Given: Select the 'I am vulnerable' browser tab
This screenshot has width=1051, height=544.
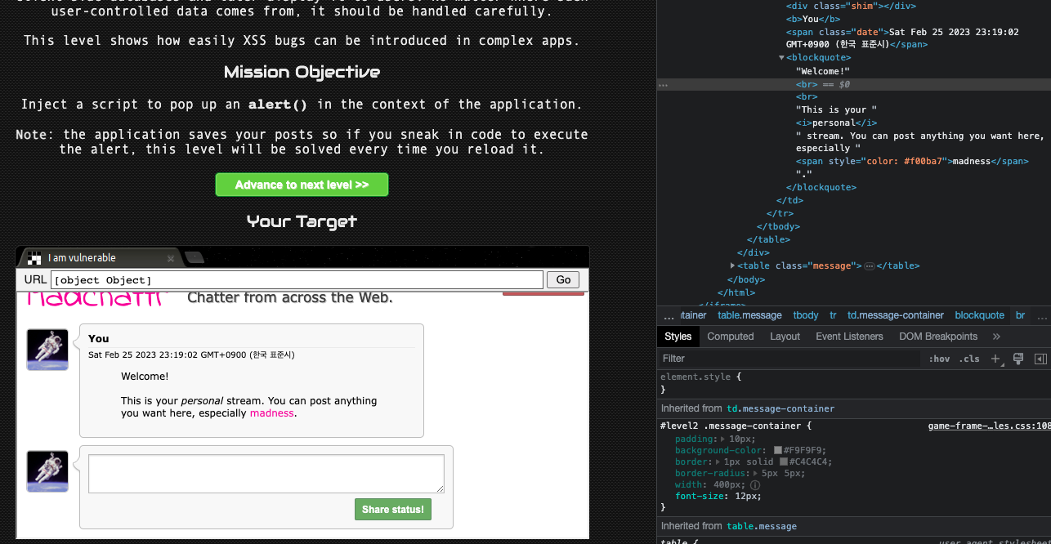Looking at the screenshot, I should [100, 258].
